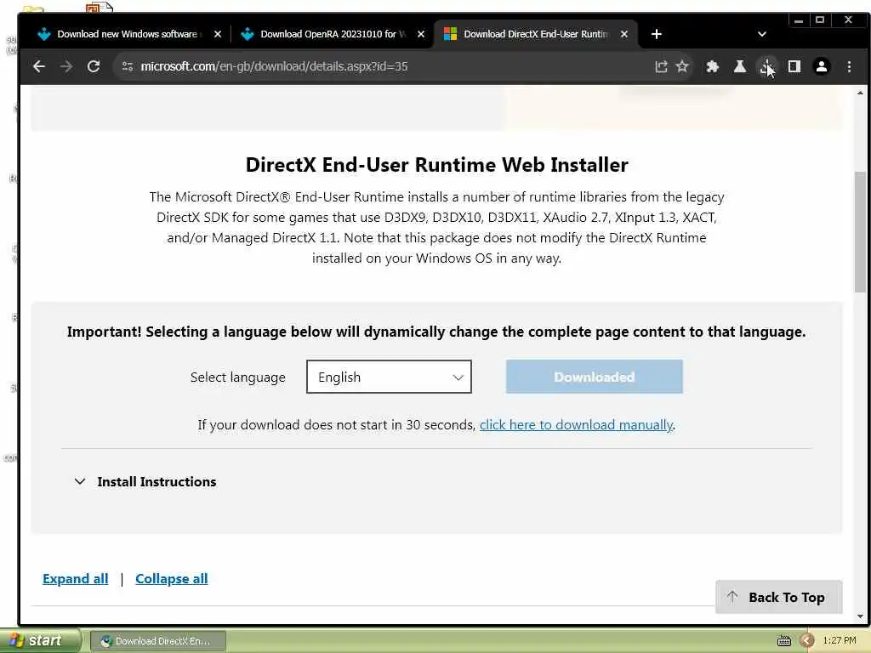Click here to download manually link
This screenshot has height=653, width=871.
tap(576, 425)
